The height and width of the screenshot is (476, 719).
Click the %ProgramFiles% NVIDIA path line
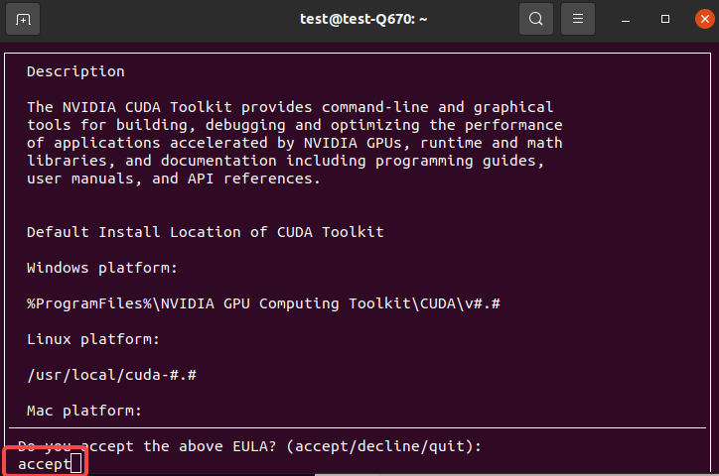[x=263, y=303]
